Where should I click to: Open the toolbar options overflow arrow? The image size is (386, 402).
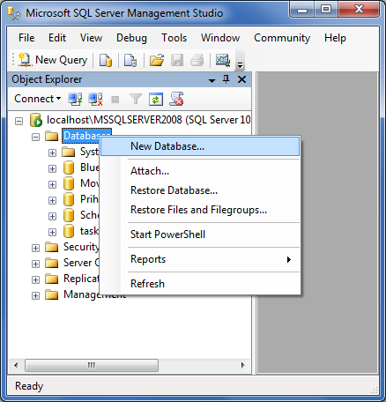pyautogui.click(x=241, y=65)
